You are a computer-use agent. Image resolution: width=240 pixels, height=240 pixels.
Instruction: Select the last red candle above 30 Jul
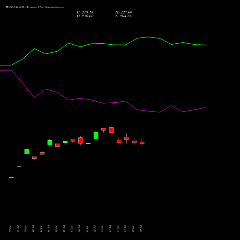[x=142, y=143]
